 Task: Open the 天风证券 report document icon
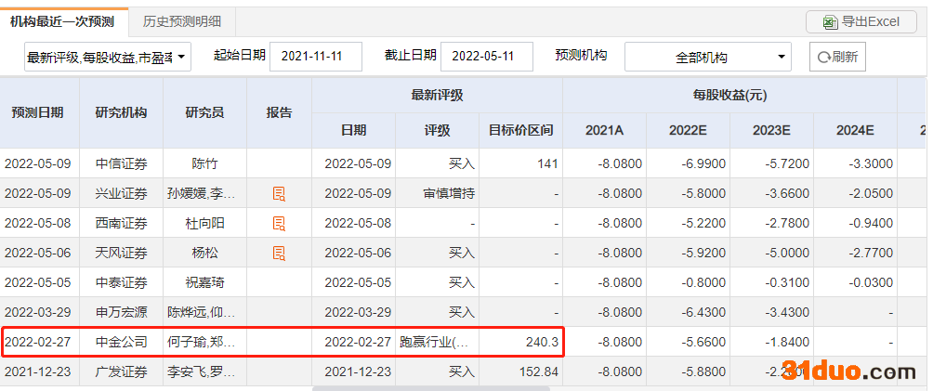(279, 253)
